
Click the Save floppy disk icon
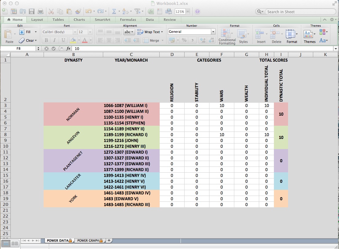[32, 12]
